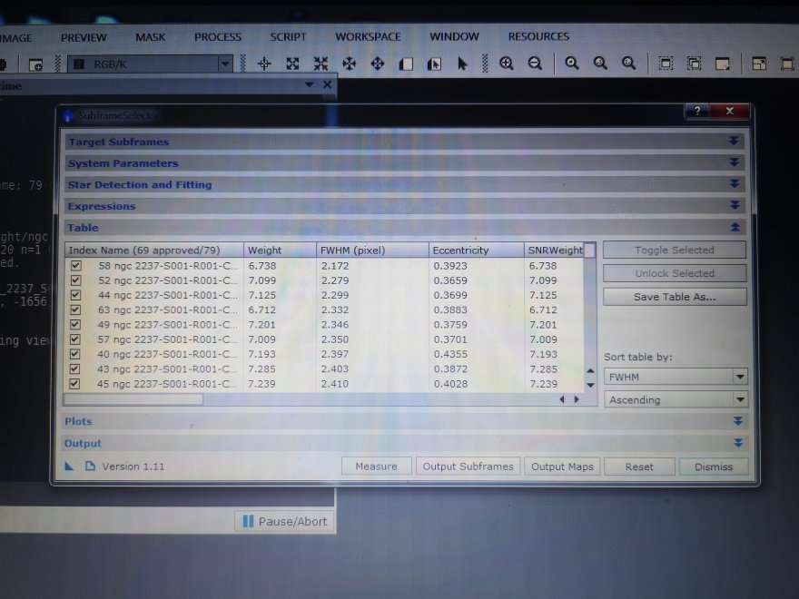Expand the Target Subframes section
Image resolution: width=799 pixels, height=599 pixels.
click(734, 141)
